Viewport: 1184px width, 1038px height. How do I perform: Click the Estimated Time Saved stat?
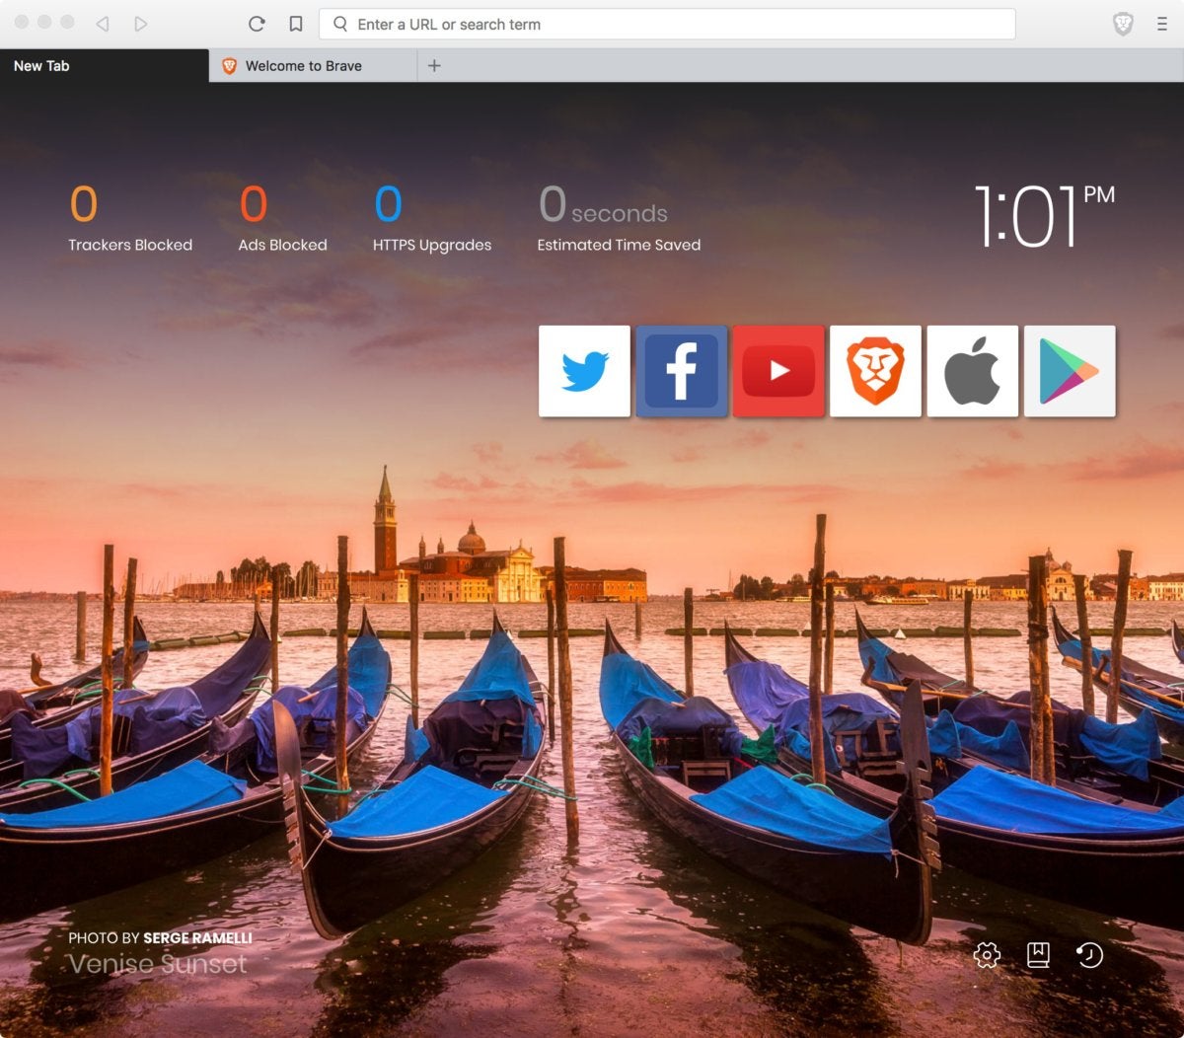pyautogui.click(x=619, y=219)
